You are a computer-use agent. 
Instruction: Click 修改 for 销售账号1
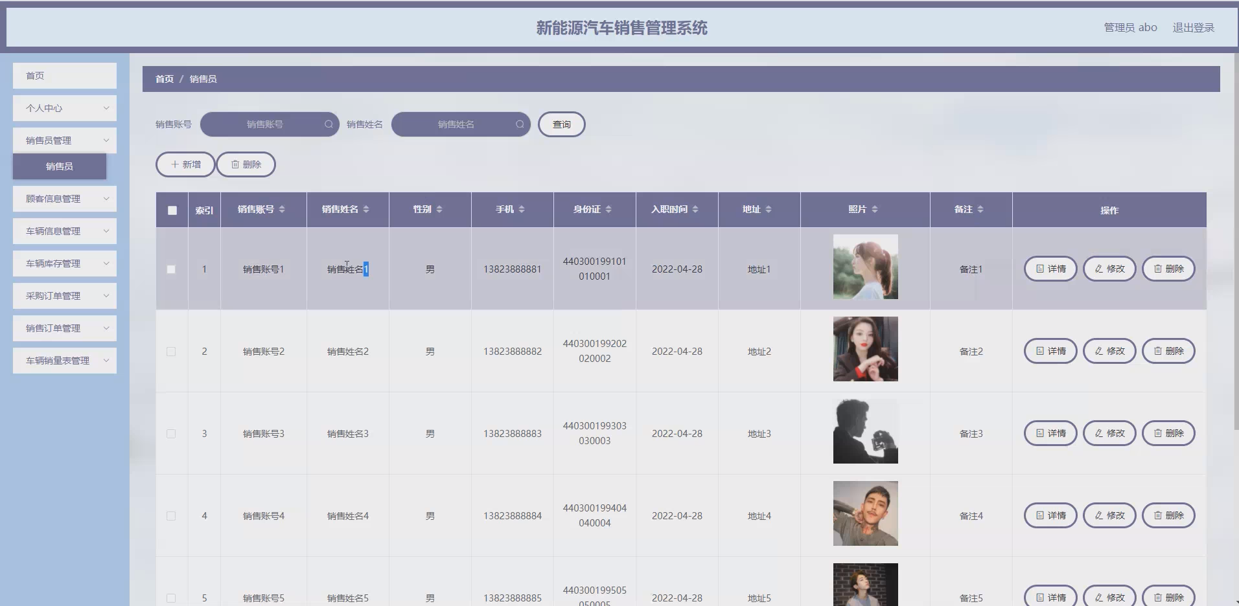tap(1109, 269)
